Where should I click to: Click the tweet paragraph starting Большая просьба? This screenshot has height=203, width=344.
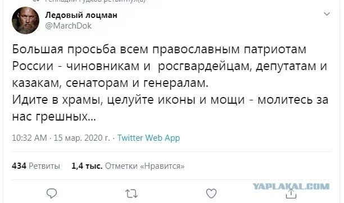pos(170,66)
